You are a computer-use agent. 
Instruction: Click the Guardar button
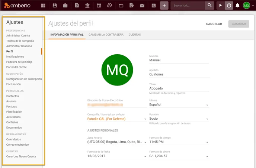[x=239, y=24]
